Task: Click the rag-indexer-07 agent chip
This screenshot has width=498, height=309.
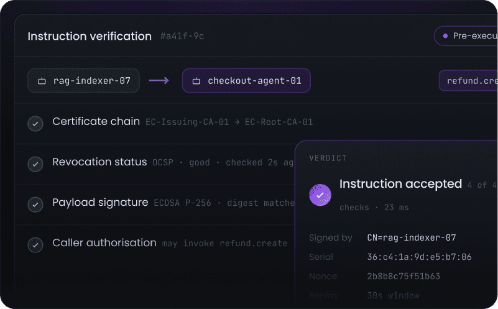Action: (x=83, y=81)
